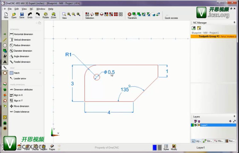Image resolution: width=239 pixels, height=153 pixels.
Task: Click the Zoom toolbar icon
Action: click(53, 15)
